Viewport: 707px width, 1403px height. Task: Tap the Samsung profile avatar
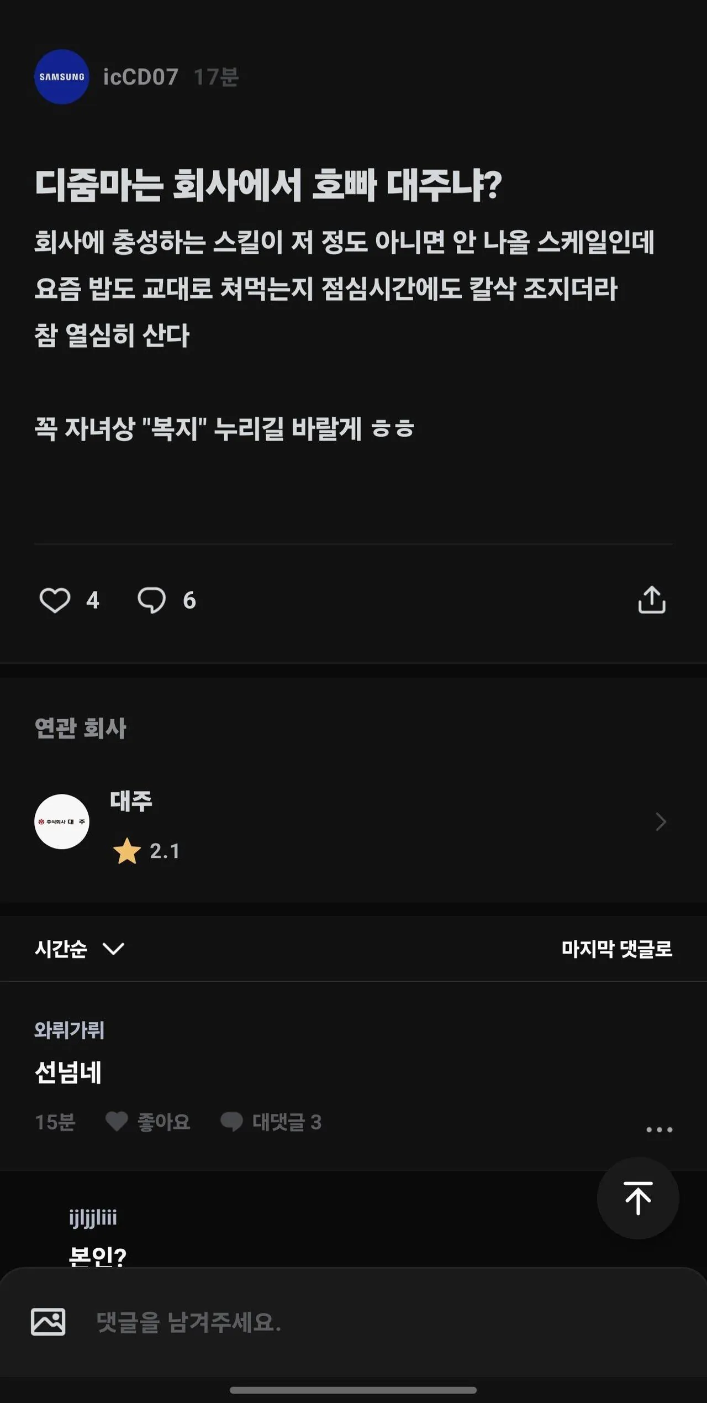coord(62,77)
